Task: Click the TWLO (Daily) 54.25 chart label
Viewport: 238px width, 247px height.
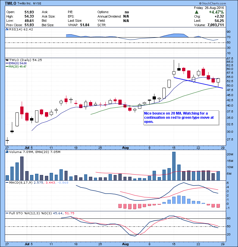Action: (26, 60)
